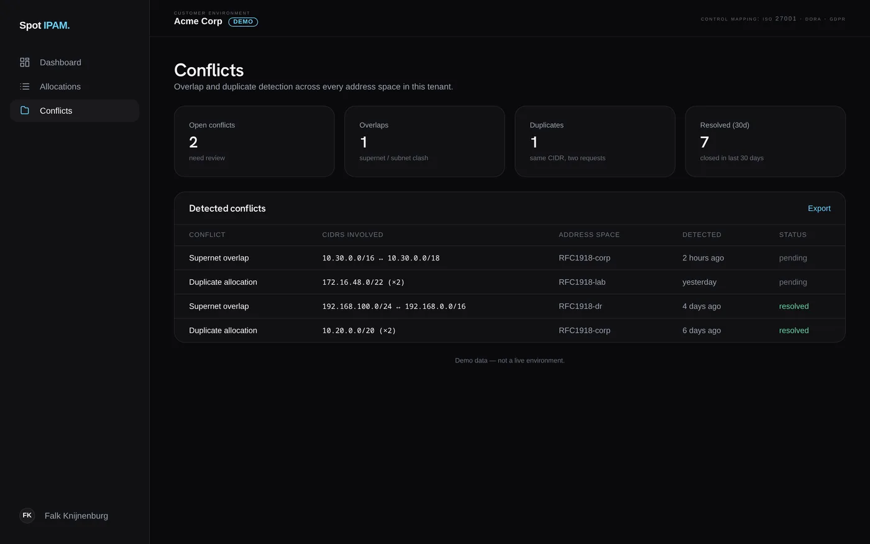
Task: Click the 172.16.48.0/22 (×2) cell
Action: (364, 282)
